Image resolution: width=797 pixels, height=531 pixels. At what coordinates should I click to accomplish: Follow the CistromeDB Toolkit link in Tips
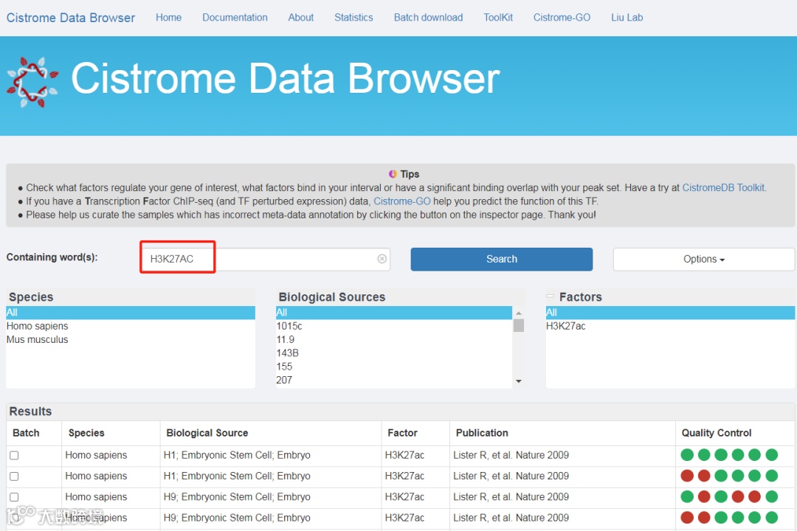point(723,187)
